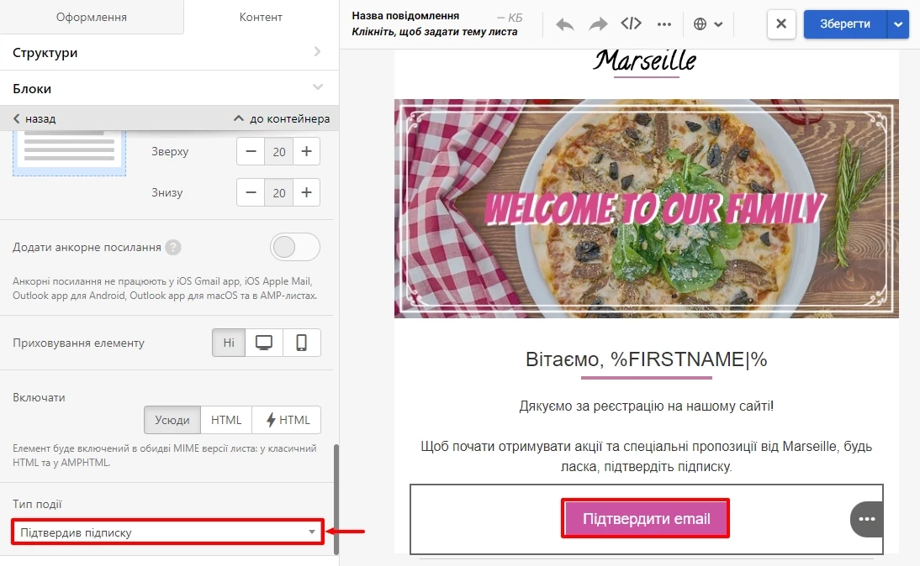Select the 'Ні' hide element option

click(x=229, y=343)
